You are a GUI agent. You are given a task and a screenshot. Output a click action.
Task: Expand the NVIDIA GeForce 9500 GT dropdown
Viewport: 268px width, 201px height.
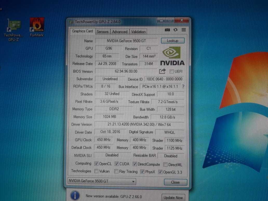point(102,181)
